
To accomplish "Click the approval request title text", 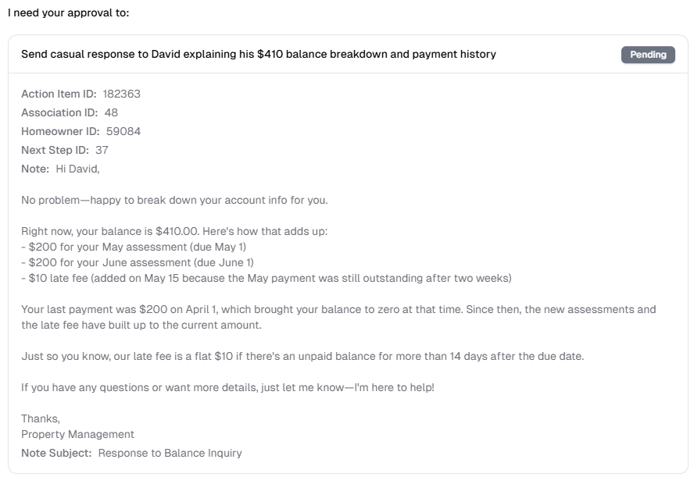I will pyautogui.click(x=258, y=55).
